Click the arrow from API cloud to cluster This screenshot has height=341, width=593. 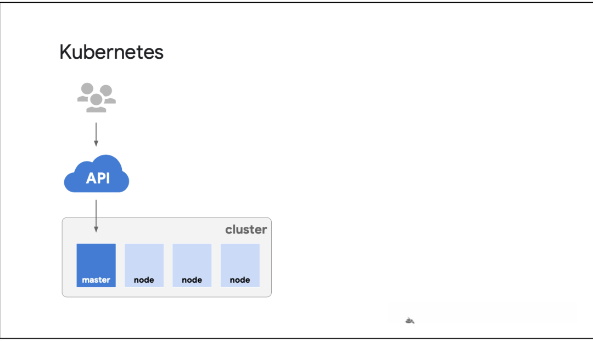point(96,216)
